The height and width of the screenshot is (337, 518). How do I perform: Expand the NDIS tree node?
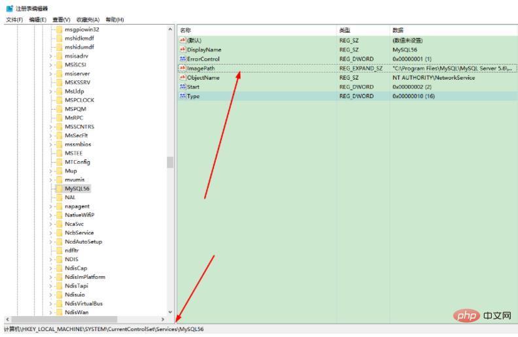coord(51,259)
